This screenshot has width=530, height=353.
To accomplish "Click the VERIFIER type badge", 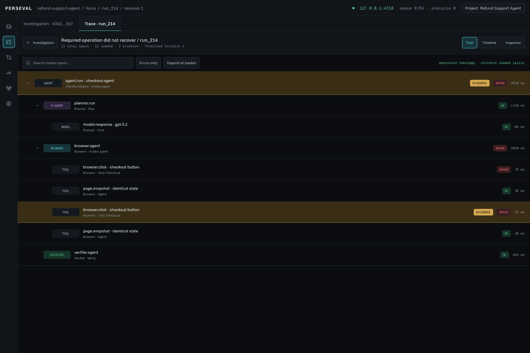I will click(57, 255).
